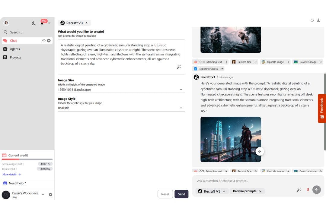Click the workspace avatar at bottom left
This screenshot has height=217, width=326.
(x=6, y=195)
